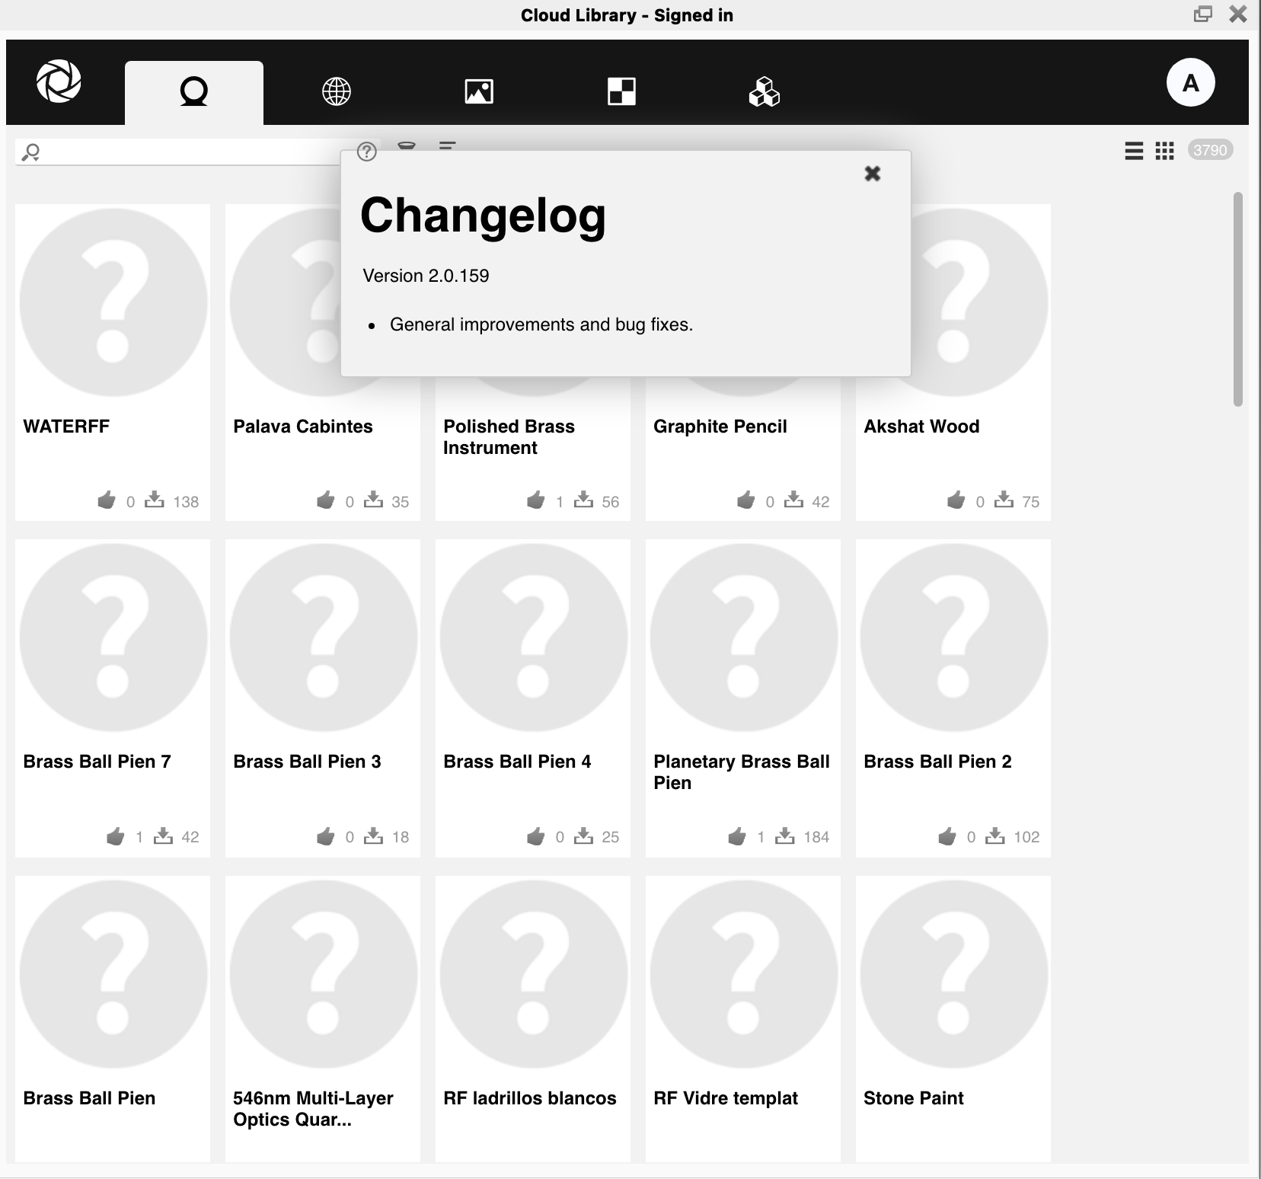Open the help question mark icon
The image size is (1261, 1179).
367,152
